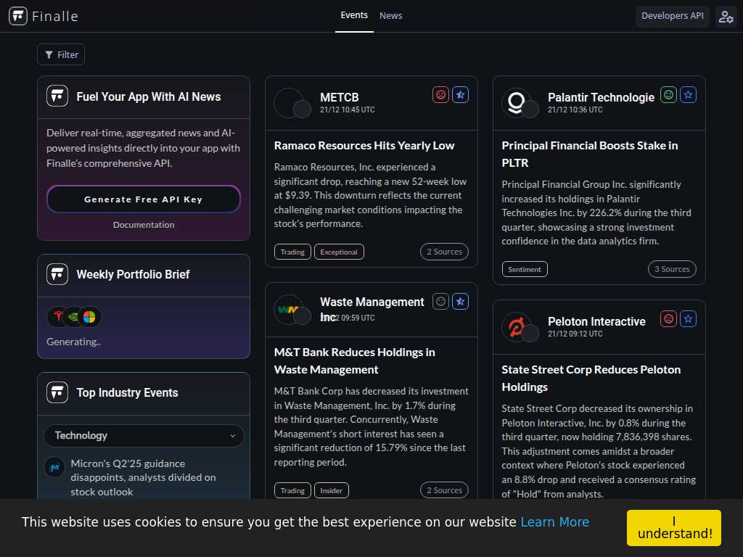This screenshot has width=743, height=557.
Task: Click the Trading tag on Waste Management card
Action: 292,491
